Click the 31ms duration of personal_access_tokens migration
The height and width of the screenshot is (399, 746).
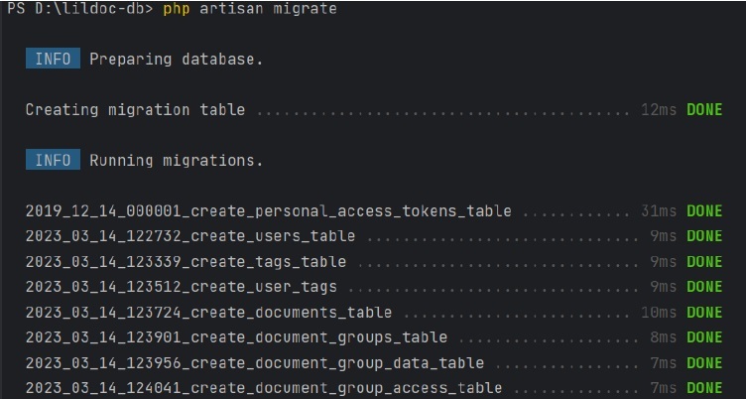tap(659, 211)
